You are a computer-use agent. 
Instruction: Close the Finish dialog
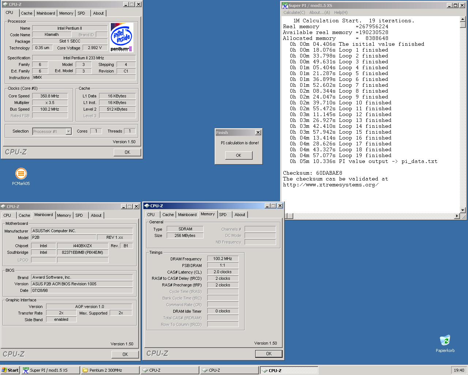(258, 133)
